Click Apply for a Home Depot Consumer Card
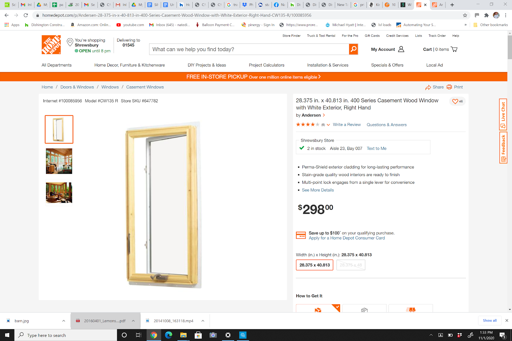The width and height of the screenshot is (512, 341). click(347, 238)
